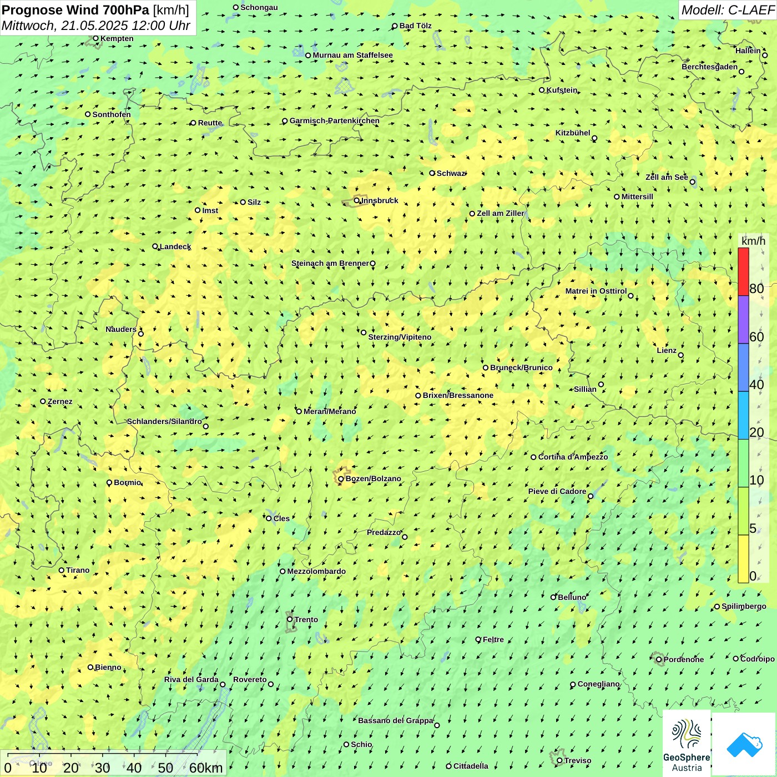Viewport: 777px width, 777px height.
Task: Click the Bormio label
Action: click(x=128, y=482)
